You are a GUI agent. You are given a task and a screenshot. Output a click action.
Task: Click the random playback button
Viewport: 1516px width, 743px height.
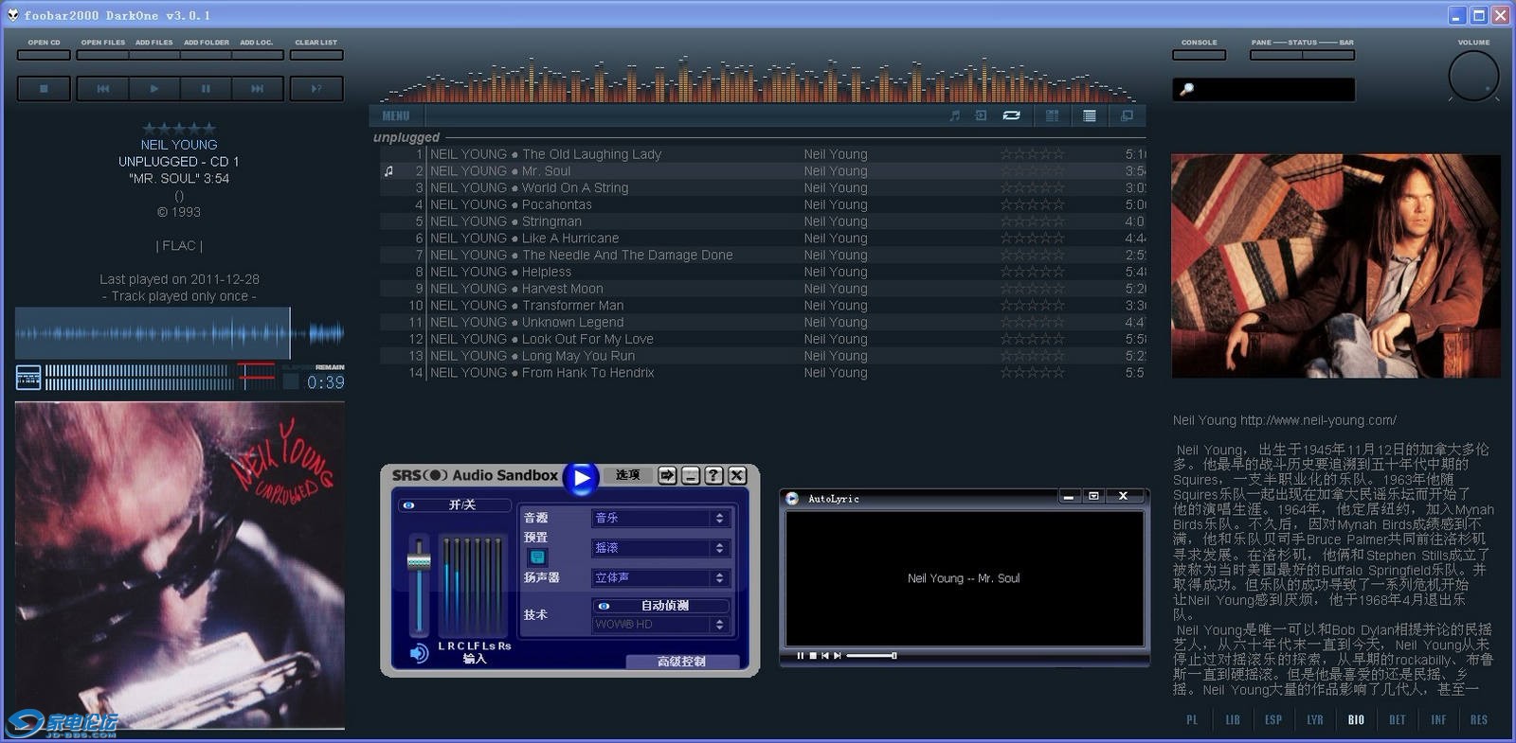coord(316,88)
